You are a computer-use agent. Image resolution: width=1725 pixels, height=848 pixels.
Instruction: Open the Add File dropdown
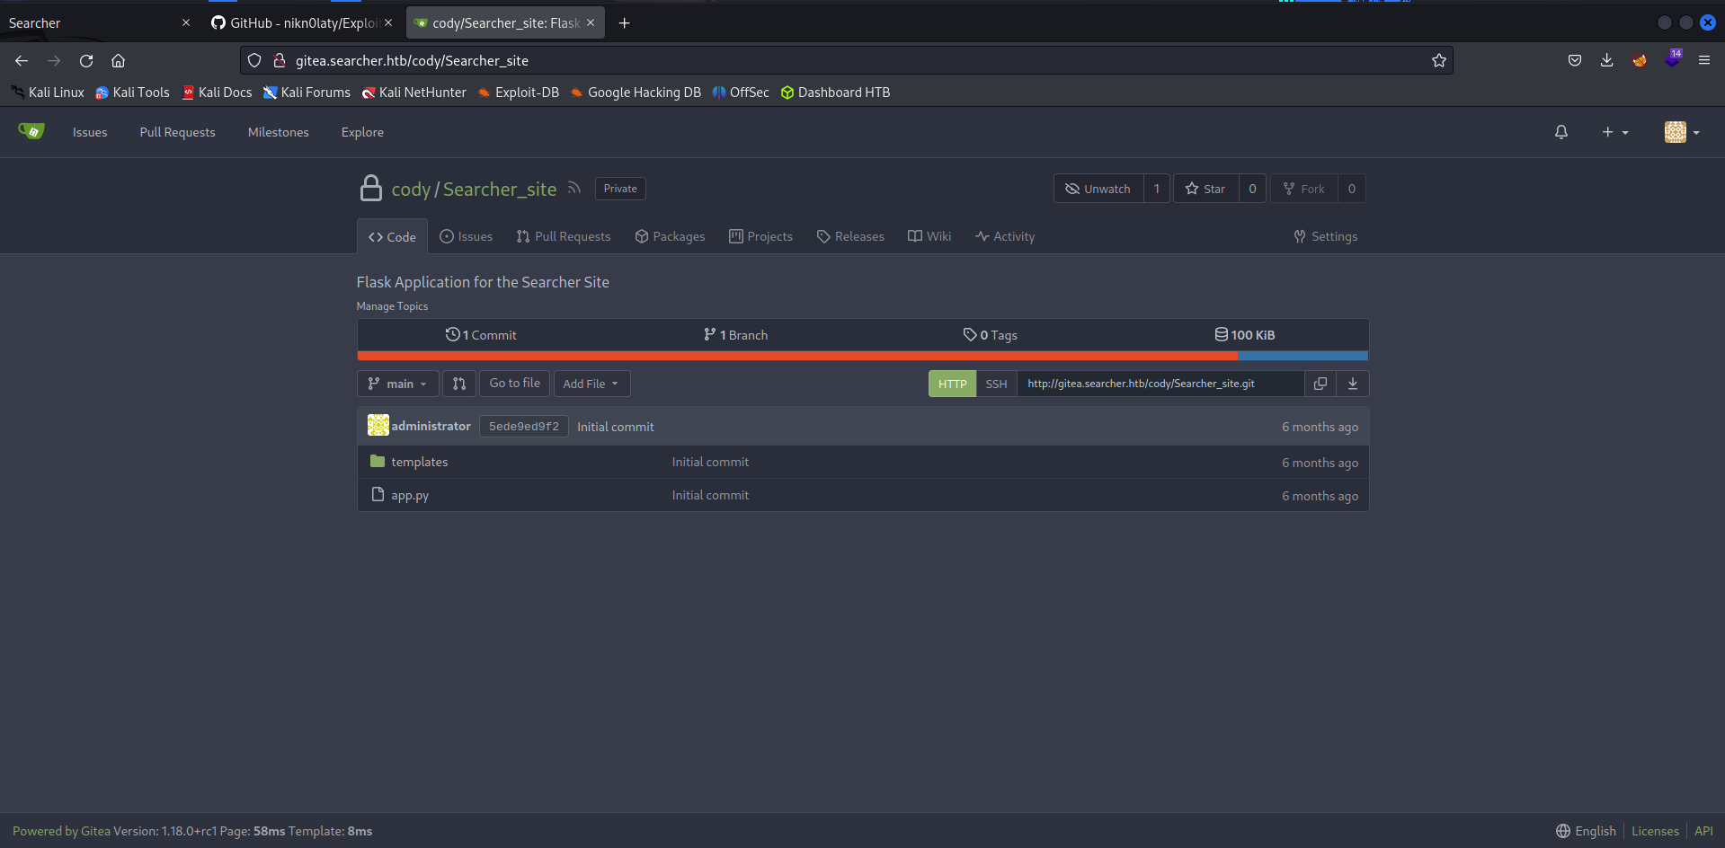[591, 384]
